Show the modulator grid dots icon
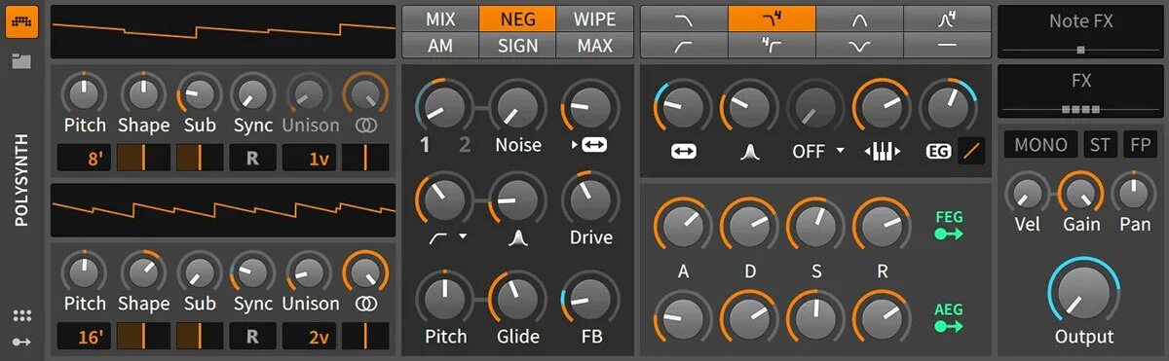Viewport: 1169px width, 361px height. (22, 316)
